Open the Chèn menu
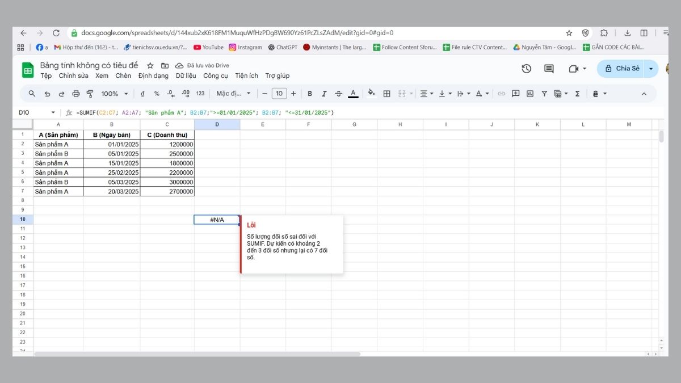681x383 pixels. (123, 75)
